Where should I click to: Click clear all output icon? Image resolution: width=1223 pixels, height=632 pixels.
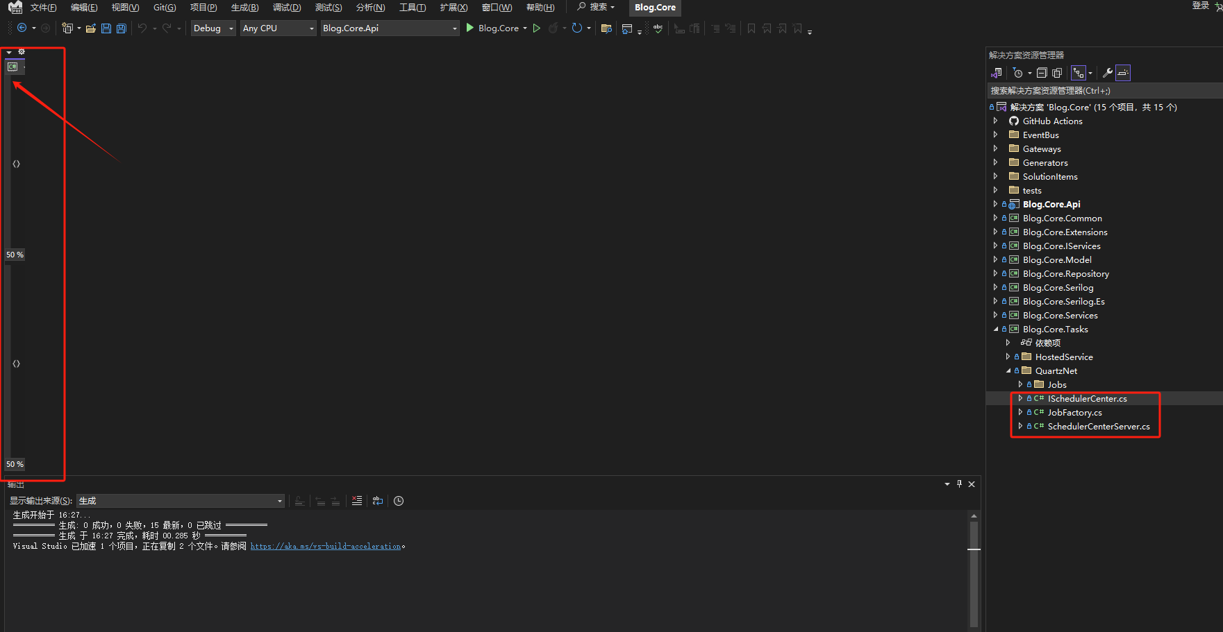(x=357, y=500)
